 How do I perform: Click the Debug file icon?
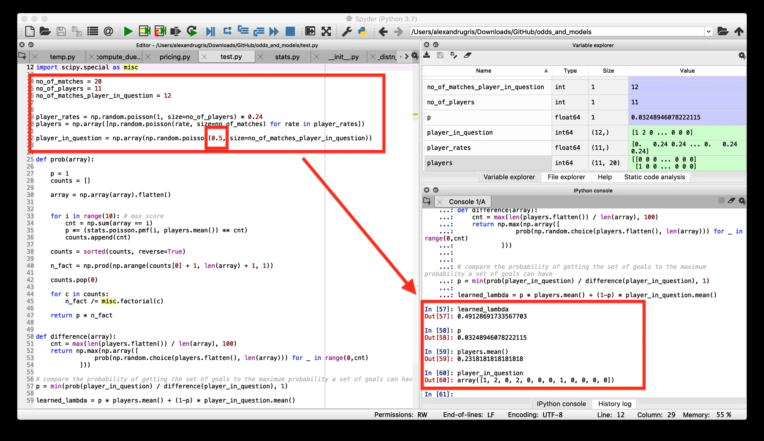click(x=210, y=31)
